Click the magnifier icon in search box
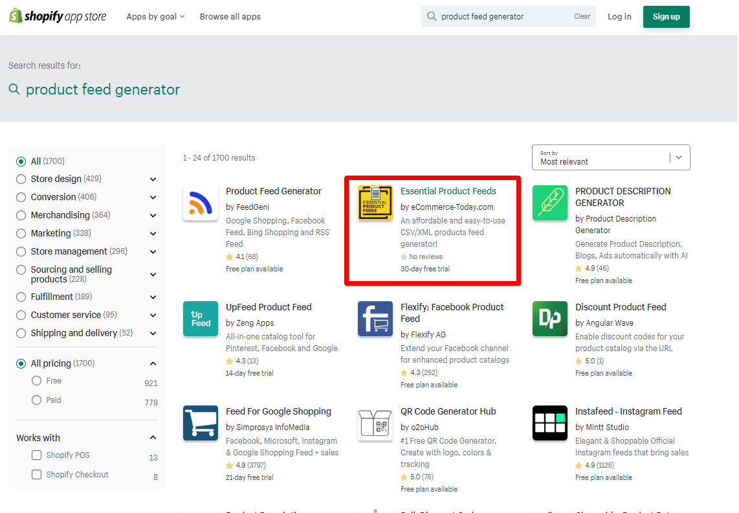This screenshot has width=739, height=513. point(431,17)
